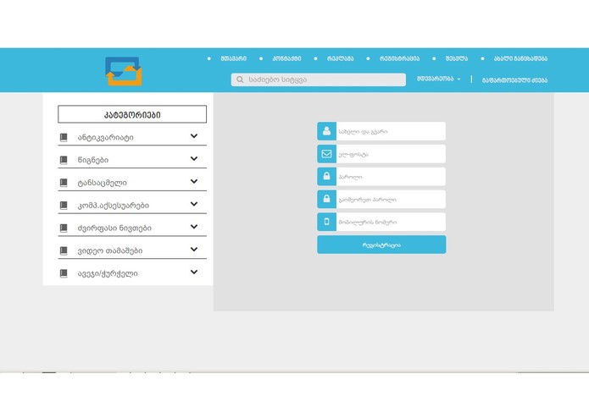
Task: Open გაფართოებული ძიება advanced search link
Action: 514,80
